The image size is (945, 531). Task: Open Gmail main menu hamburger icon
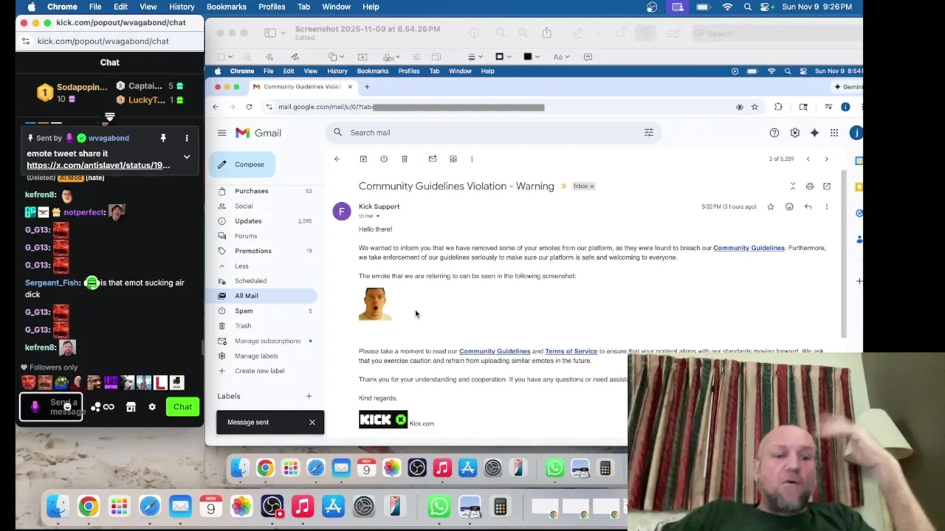point(221,133)
